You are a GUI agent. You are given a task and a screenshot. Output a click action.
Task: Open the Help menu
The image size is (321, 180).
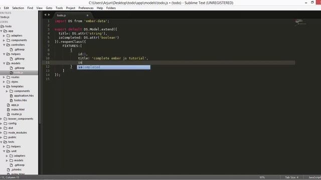100,8
